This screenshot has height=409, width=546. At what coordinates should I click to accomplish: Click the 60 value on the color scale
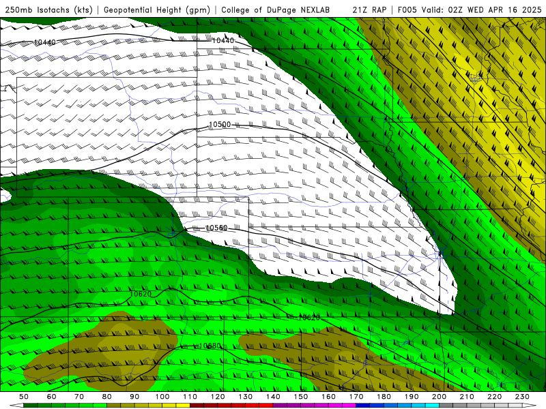coord(52,397)
